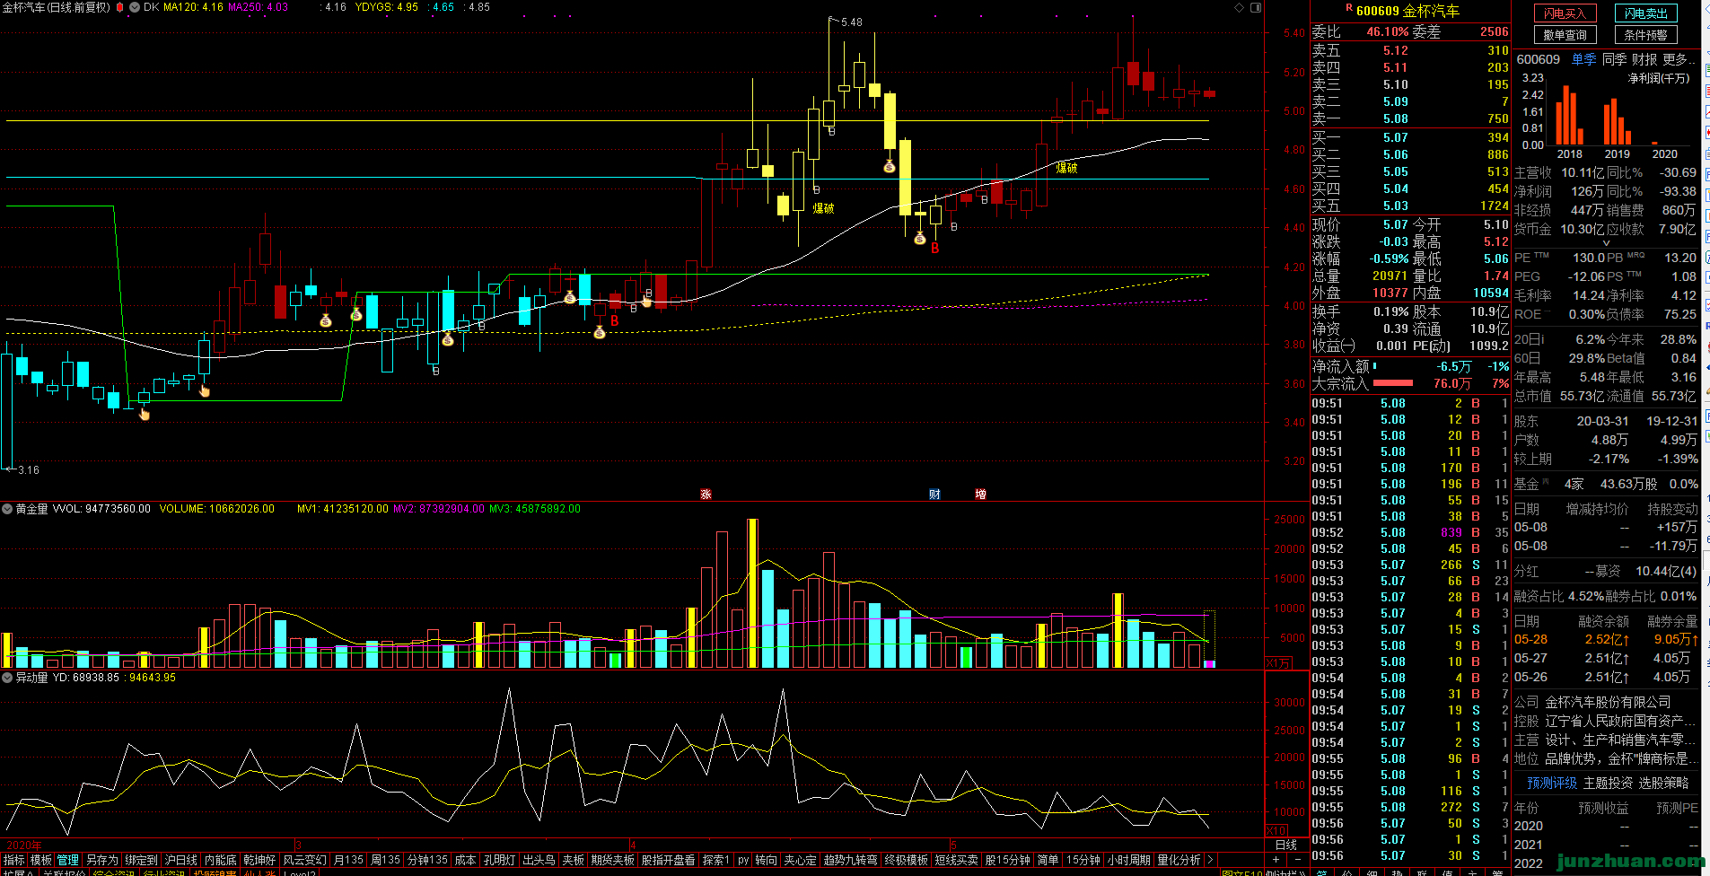The image size is (1710, 876).
Task: Click the minus zoom button under 日线
Action: pos(1297,859)
